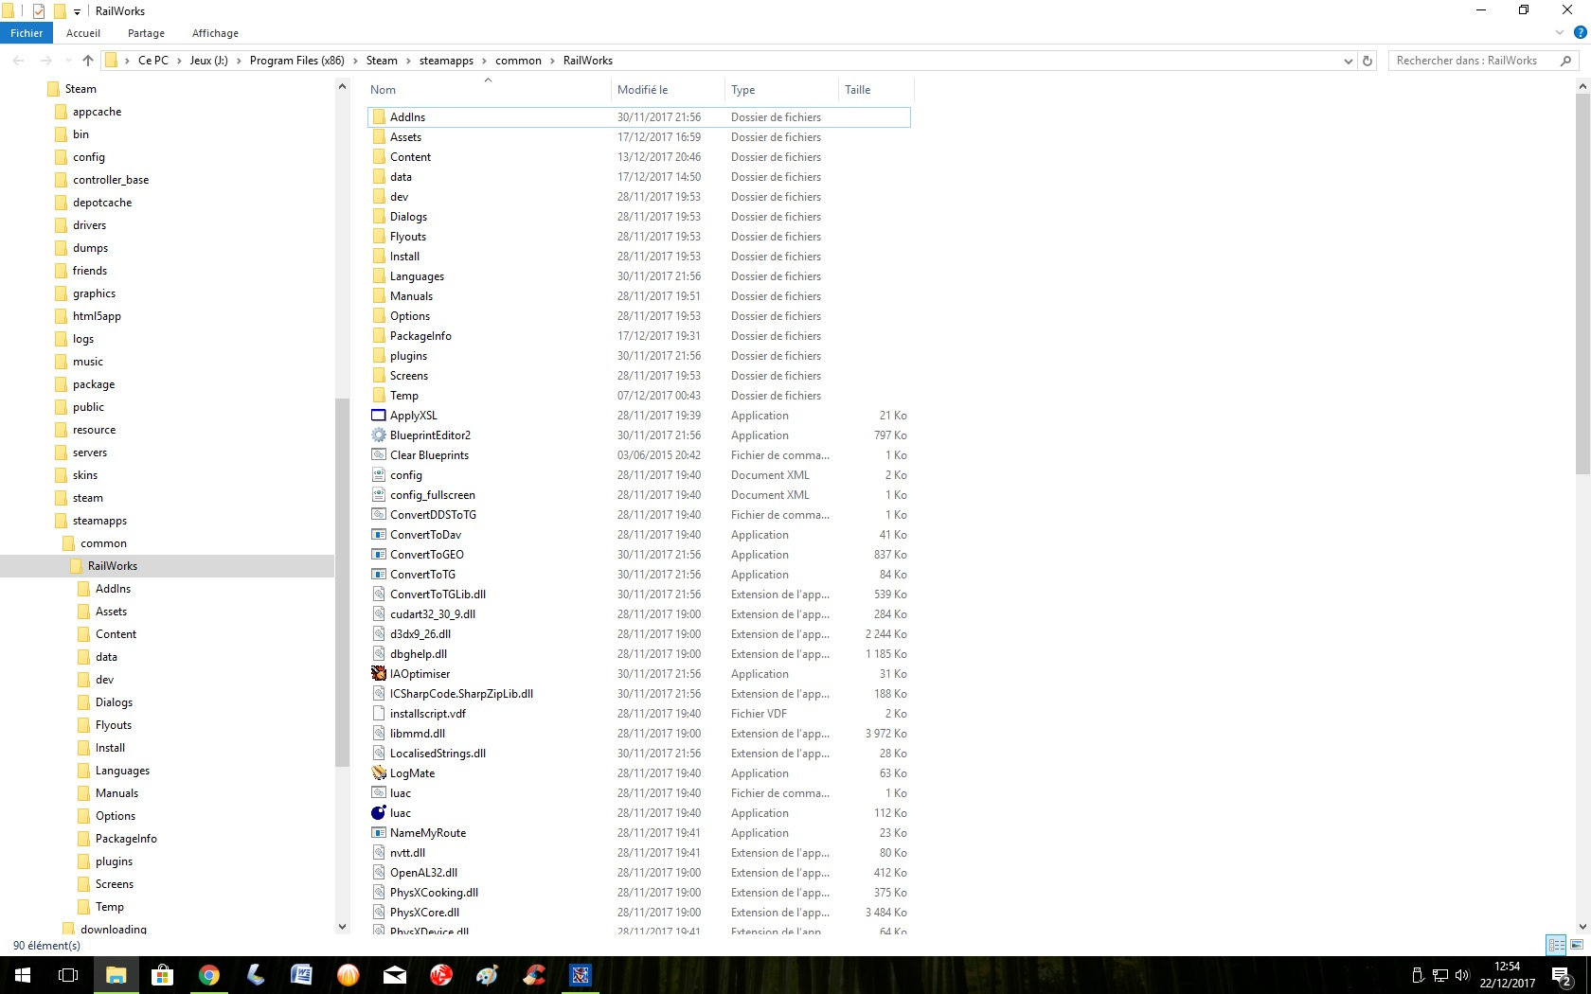Expand the chevron after Program Files (x86)
Screen dimensions: 1591x994
tap(355, 61)
